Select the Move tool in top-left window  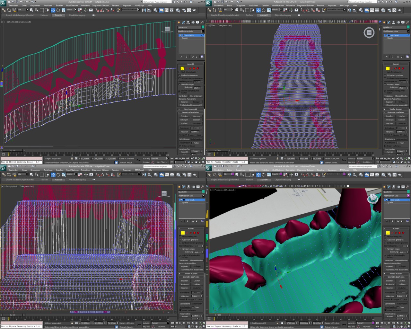pos(53,10)
